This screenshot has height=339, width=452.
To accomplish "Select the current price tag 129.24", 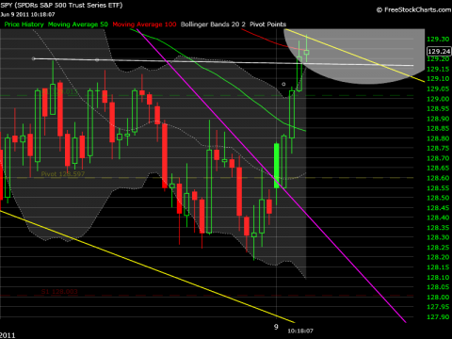I will tap(439, 51).
